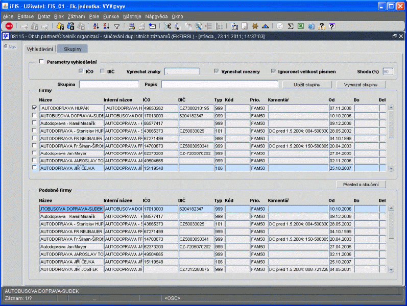Click the blue folder execute query icon
The height and width of the screenshot is (306, 407).
tap(70, 26)
